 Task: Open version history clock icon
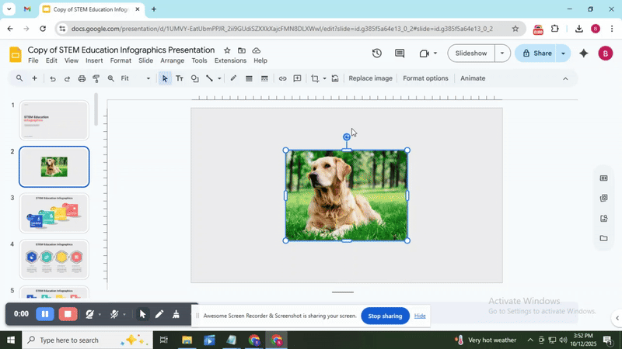point(376,54)
